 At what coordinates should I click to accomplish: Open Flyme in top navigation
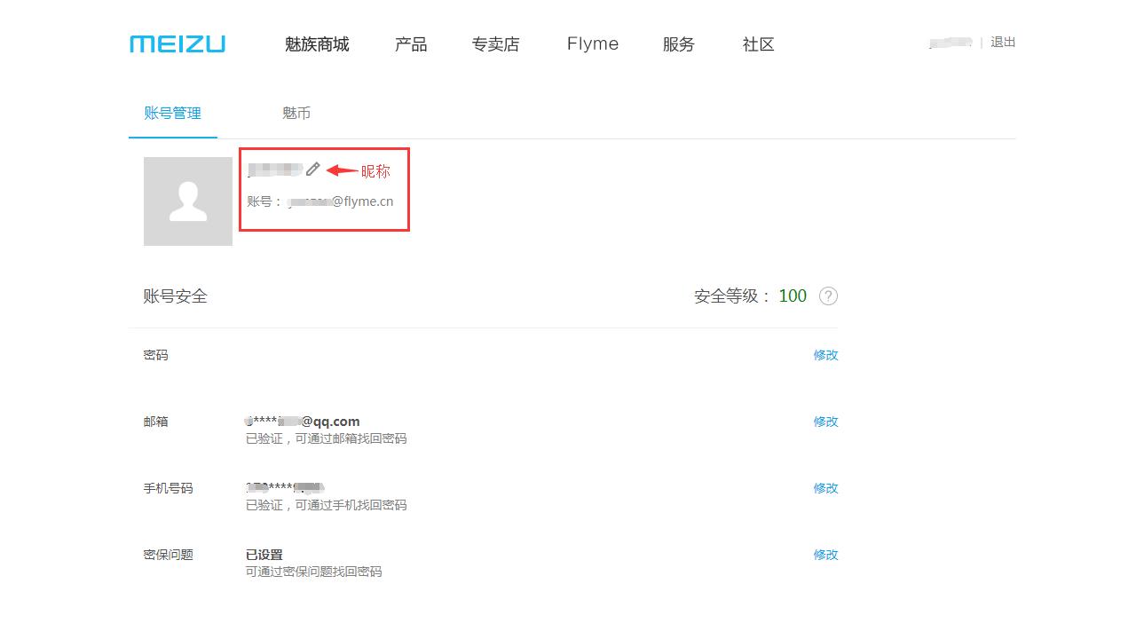(593, 44)
